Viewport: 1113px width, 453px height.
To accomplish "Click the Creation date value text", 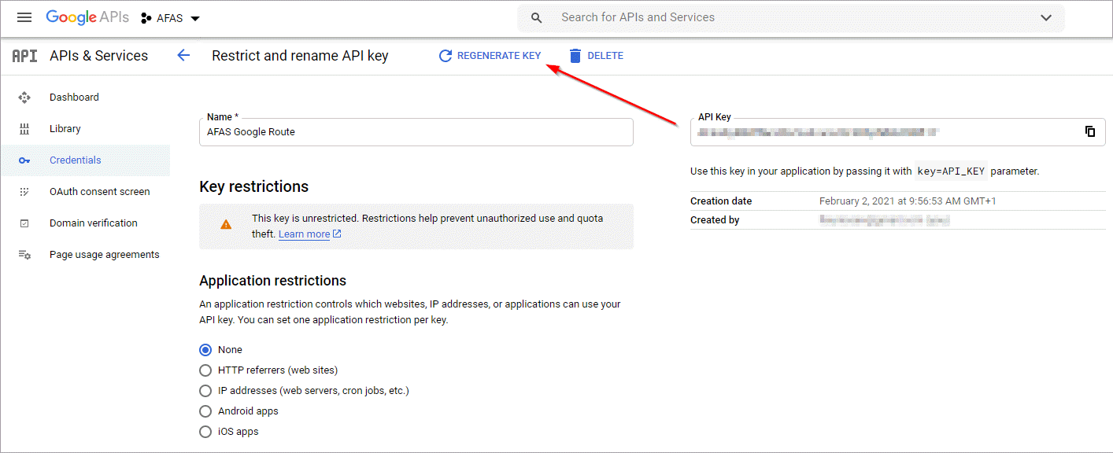I will click(x=908, y=201).
